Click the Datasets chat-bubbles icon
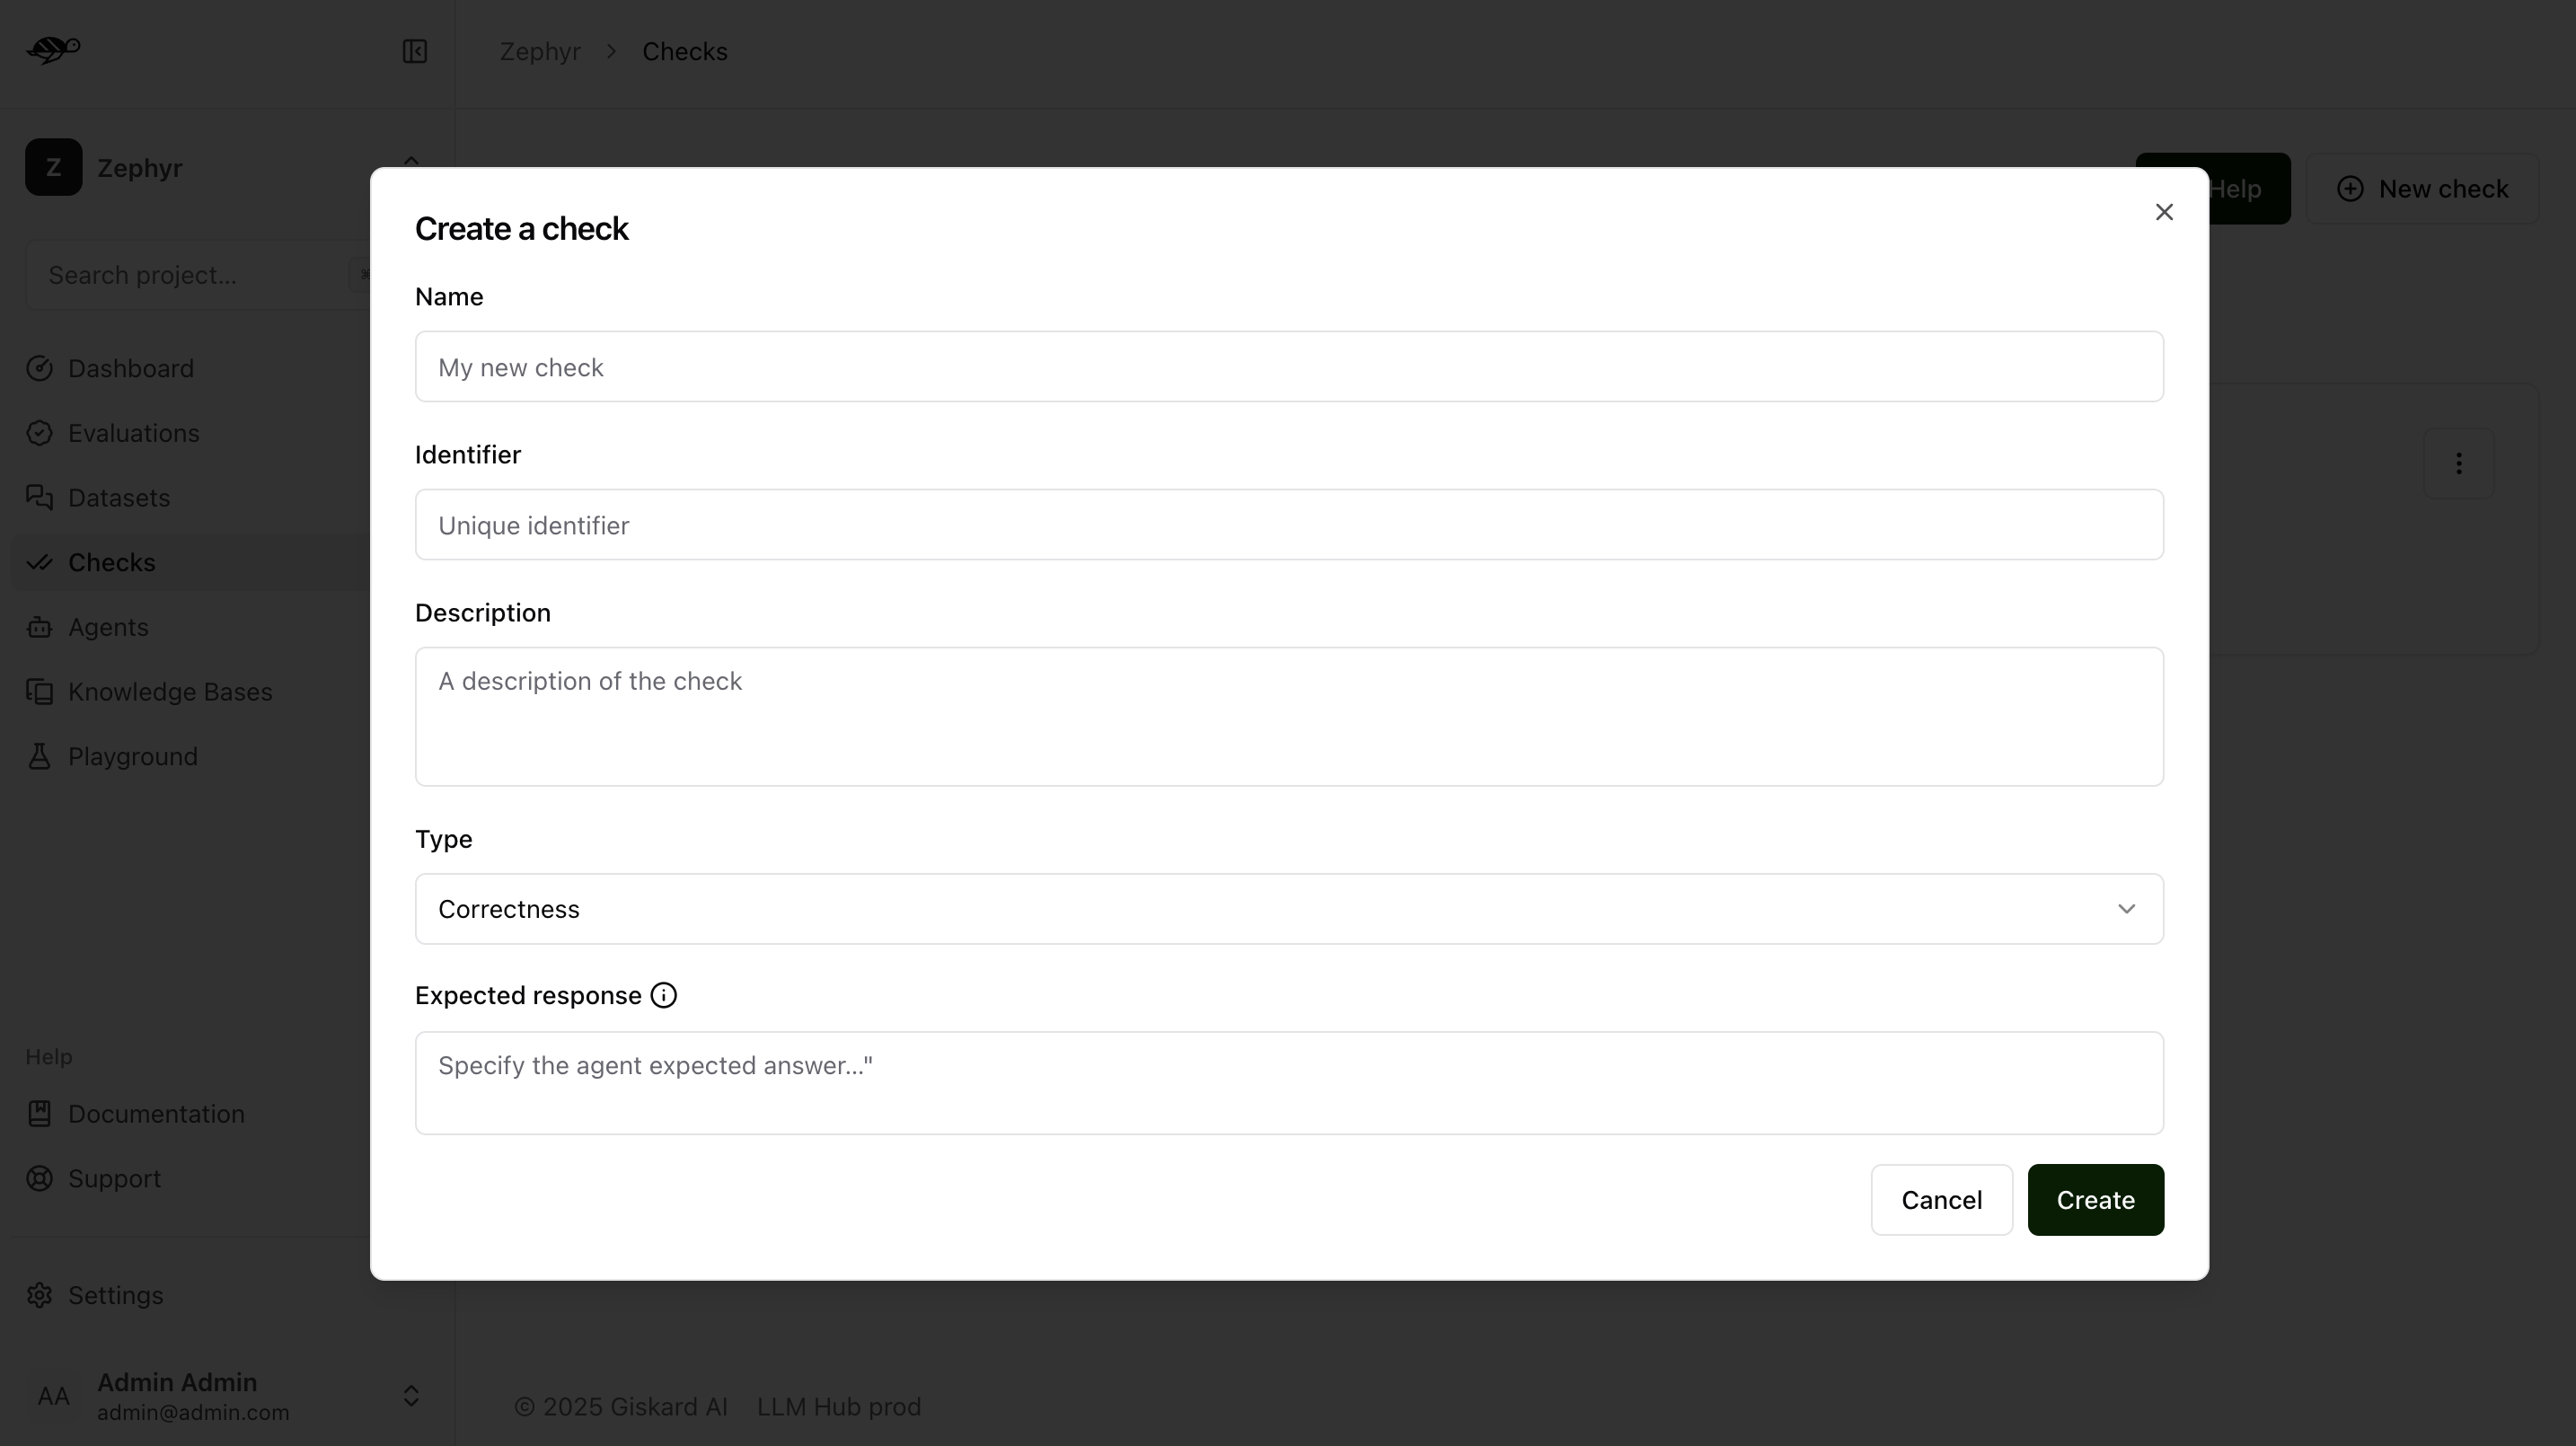The width and height of the screenshot is (2576, 1446). click(x=39, y=497)
